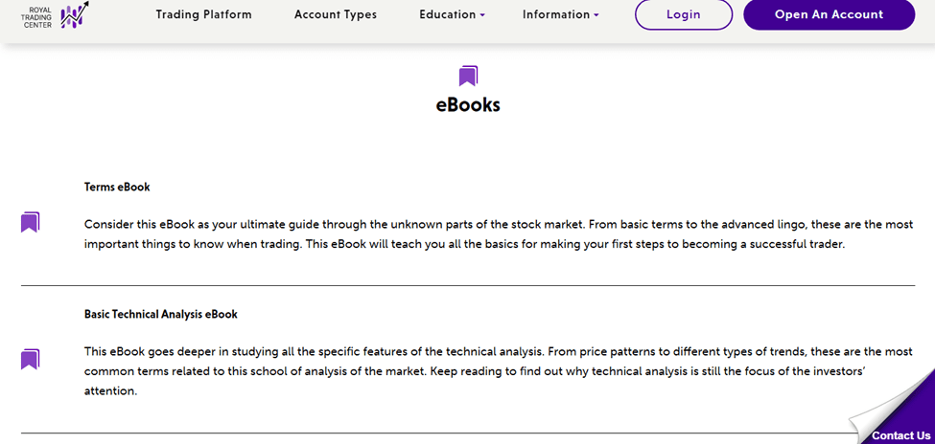This screenshot has height=444, width=935.
Task: Click the eBooks page heading
Action: [468, 105]
